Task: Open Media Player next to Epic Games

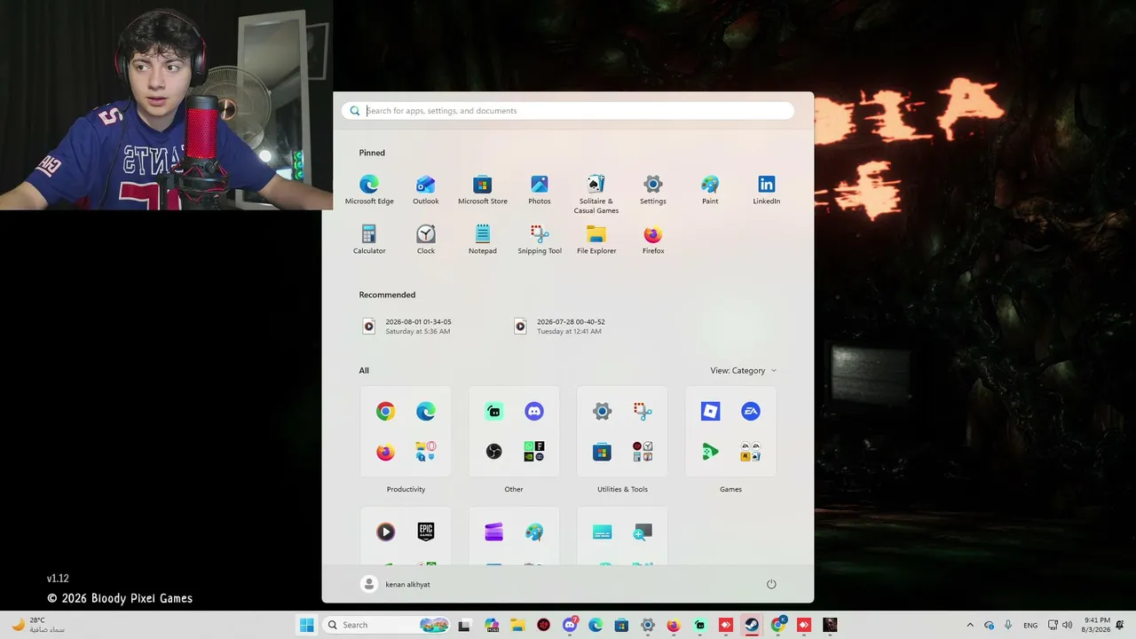Action: (x=385, y=532)
